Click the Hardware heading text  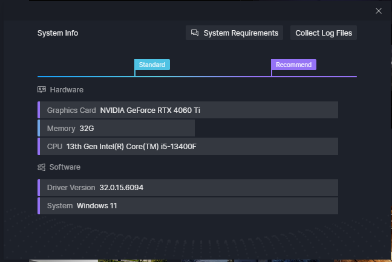point(67,90)
